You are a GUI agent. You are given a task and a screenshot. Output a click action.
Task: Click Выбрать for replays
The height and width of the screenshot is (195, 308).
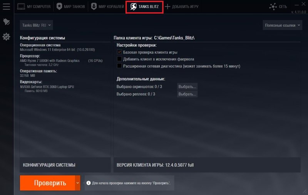coord(187,94)
